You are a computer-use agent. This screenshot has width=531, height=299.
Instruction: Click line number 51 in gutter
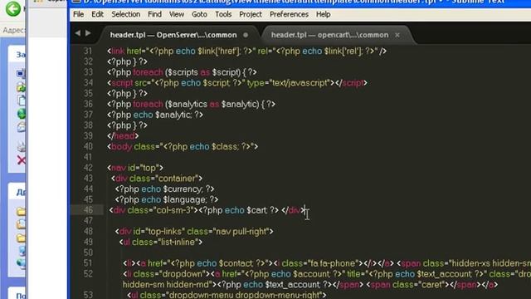click(88, 263)
